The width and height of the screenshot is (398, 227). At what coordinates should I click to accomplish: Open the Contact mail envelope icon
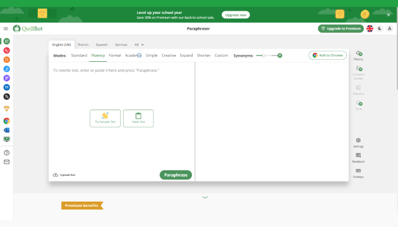pyautogui.click(x=6, y=162)
